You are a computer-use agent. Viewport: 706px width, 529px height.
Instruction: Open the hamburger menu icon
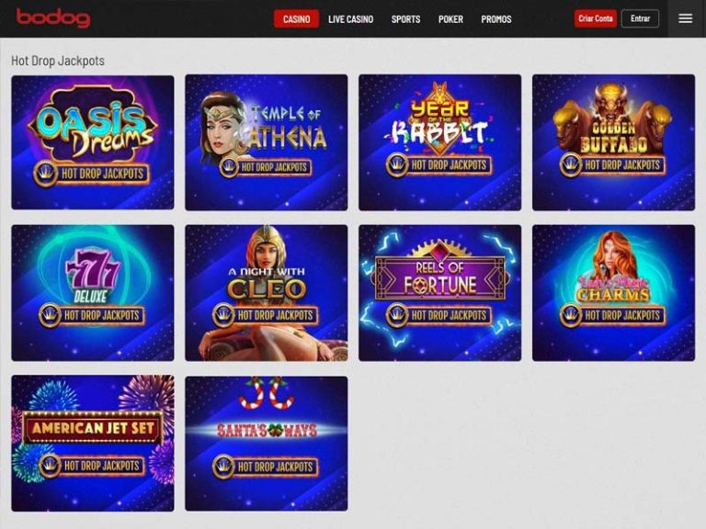[685, 18]
